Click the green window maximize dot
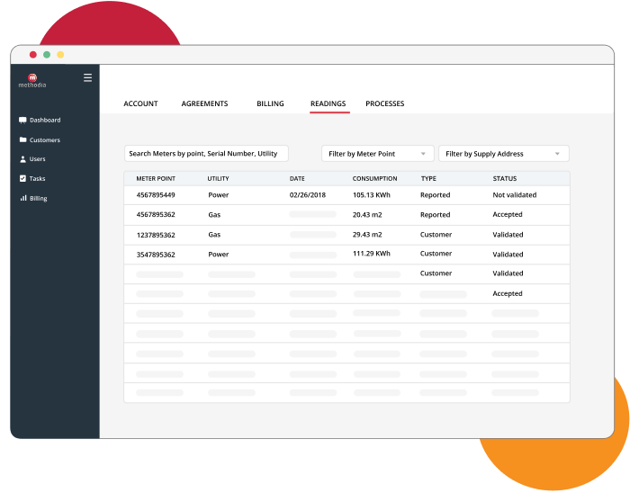Viewport: 630px width, 502px height. 47,55
